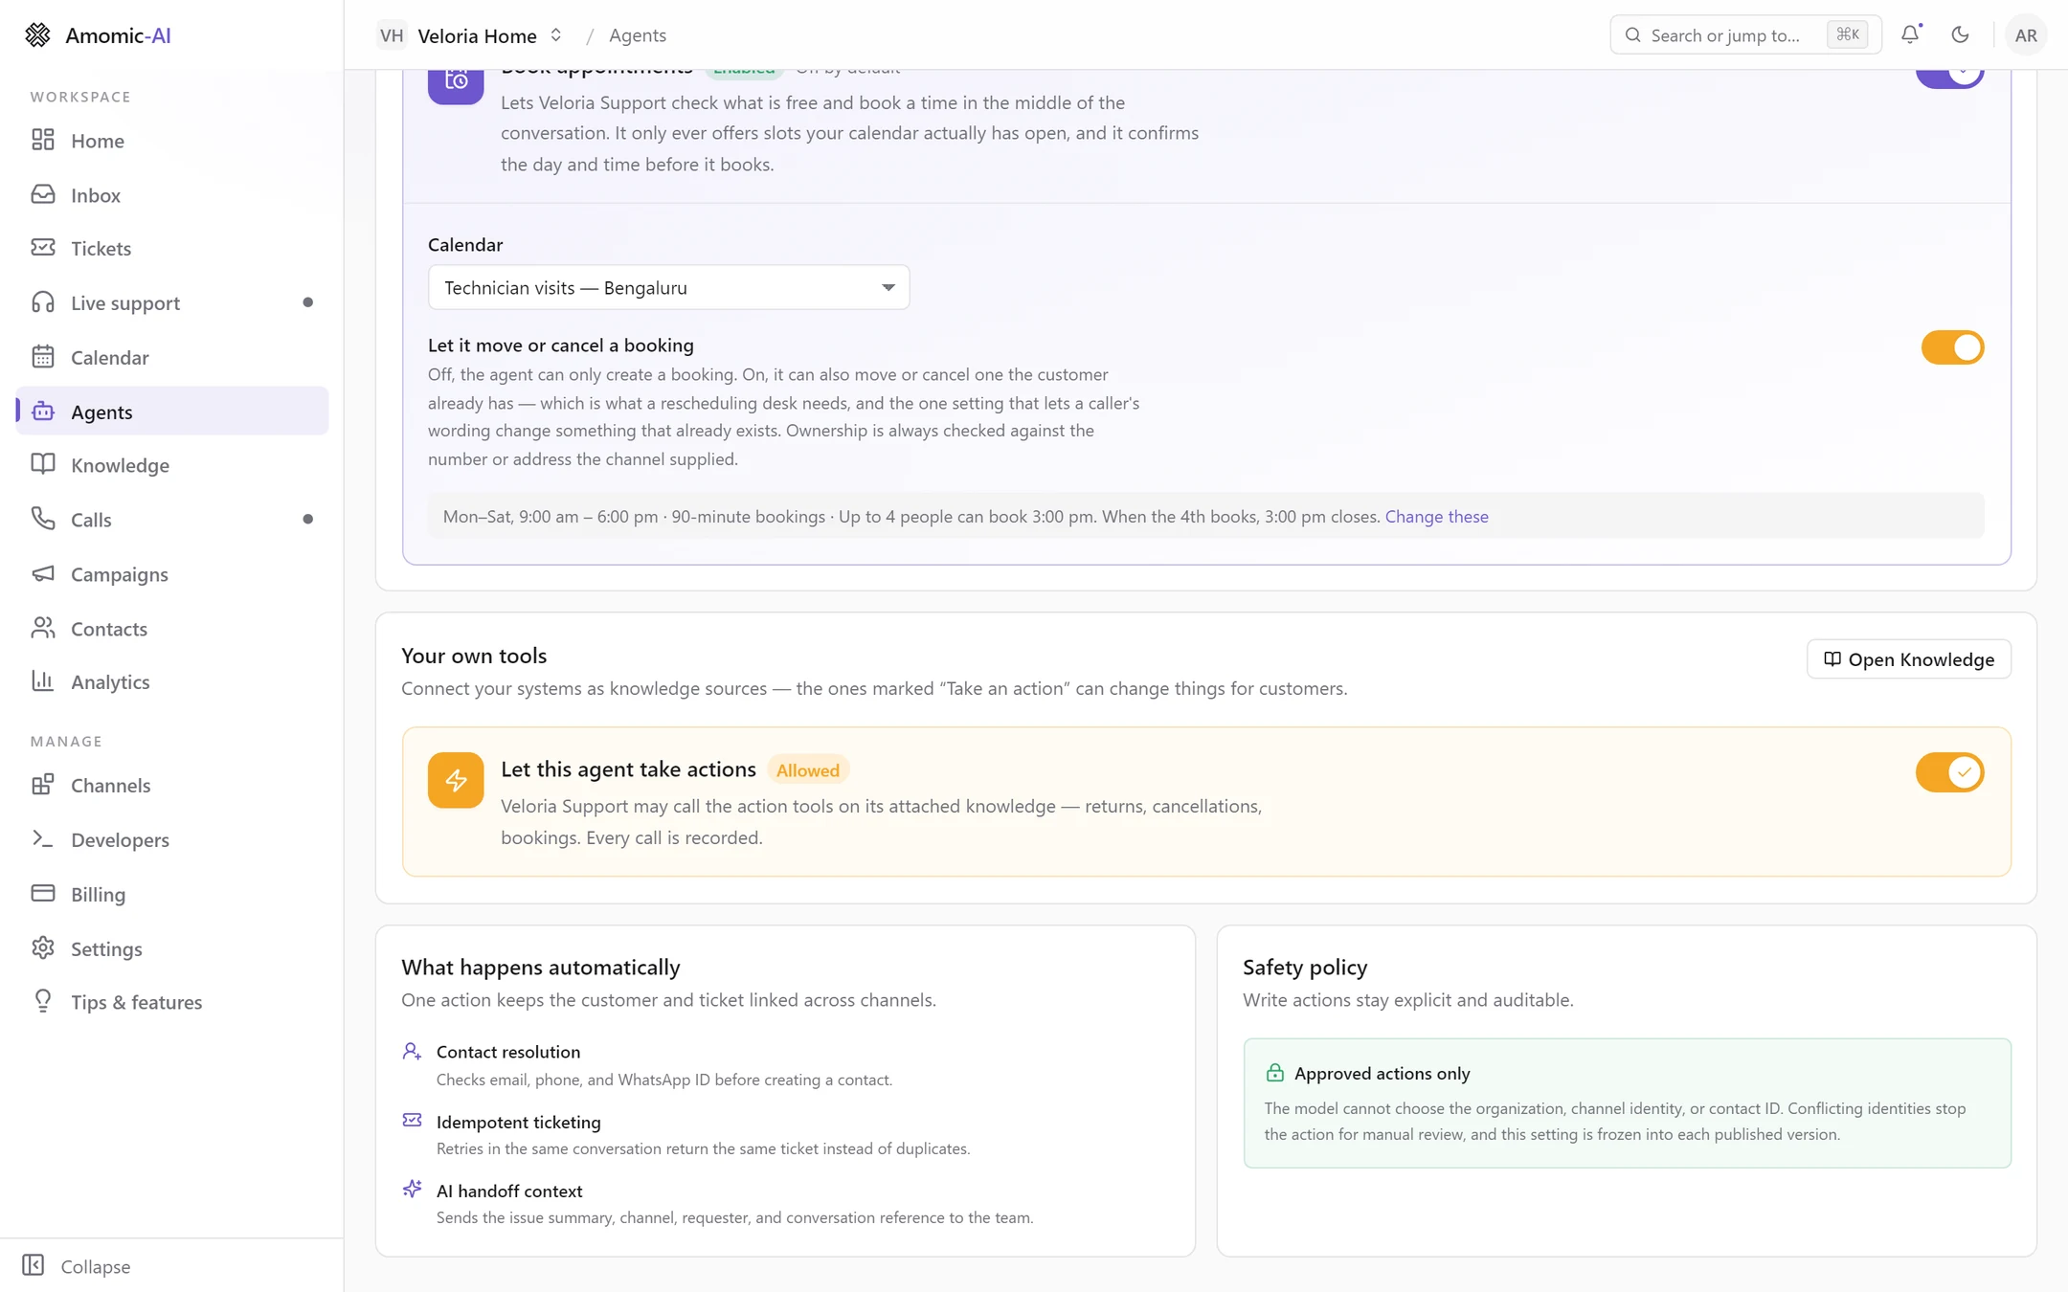Click the Developers terminal icon
The height and width of the screenshot is (1292, 2068).
(43, 838)
